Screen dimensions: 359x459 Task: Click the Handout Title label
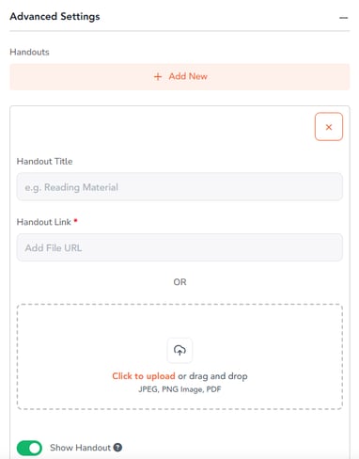pos(44,161)
